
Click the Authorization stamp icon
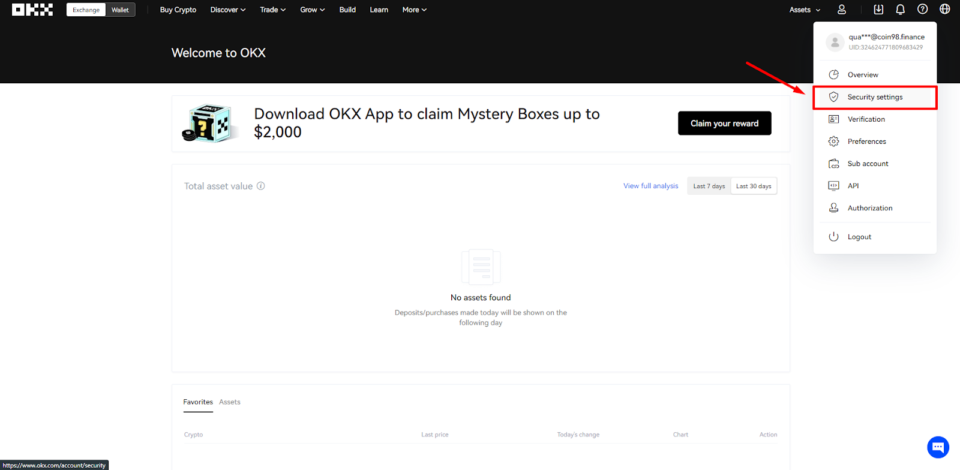[x=833, y=207]
